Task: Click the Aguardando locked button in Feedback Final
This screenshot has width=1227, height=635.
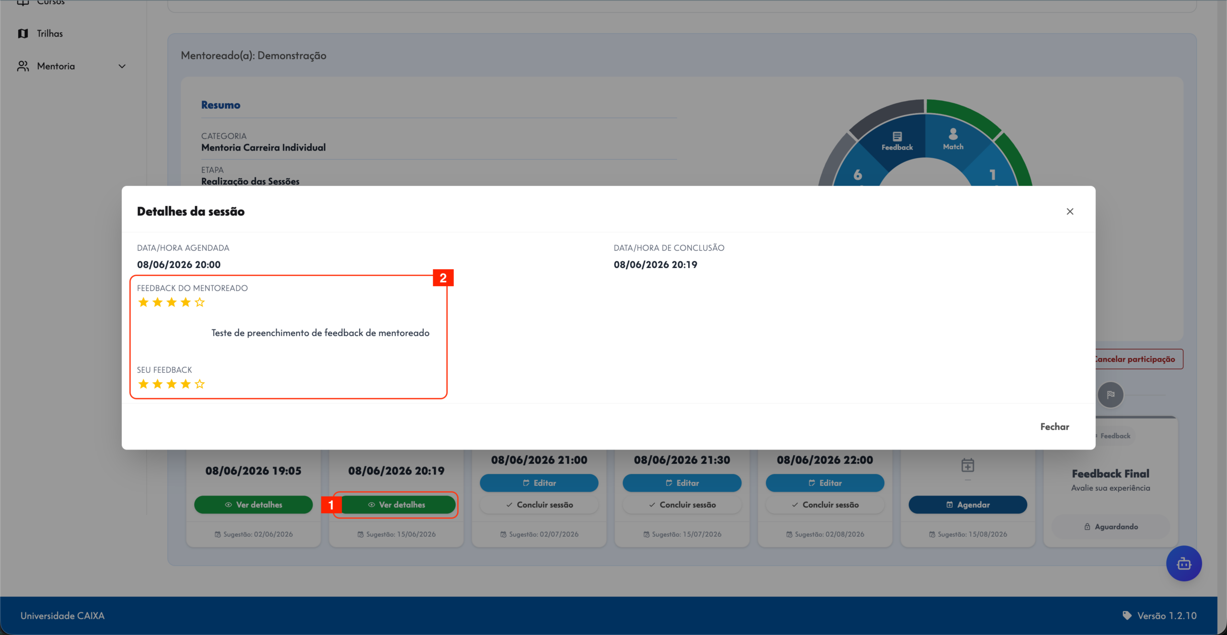Action: click(1111, 527)
